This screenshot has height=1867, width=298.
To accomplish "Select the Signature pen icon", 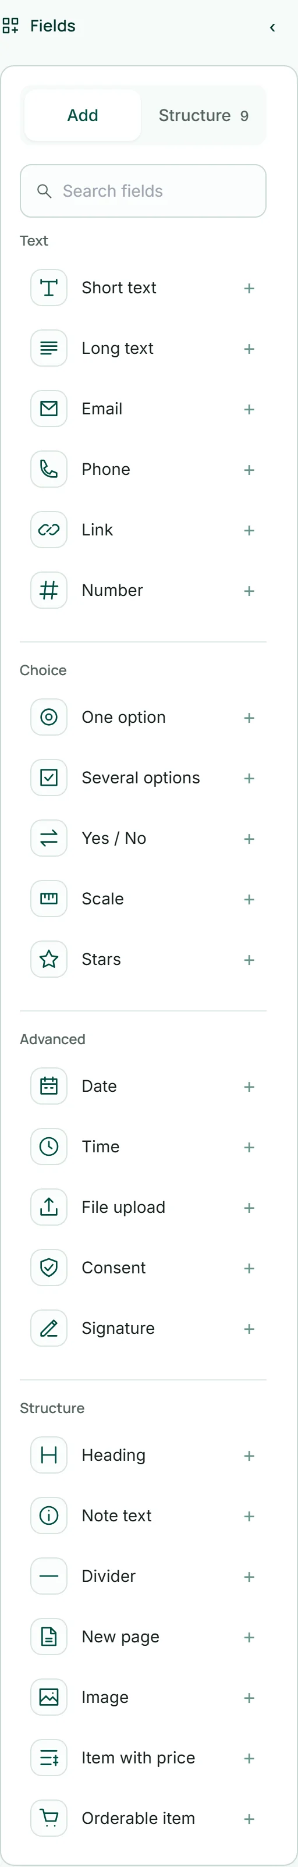I will point(48,1329).
